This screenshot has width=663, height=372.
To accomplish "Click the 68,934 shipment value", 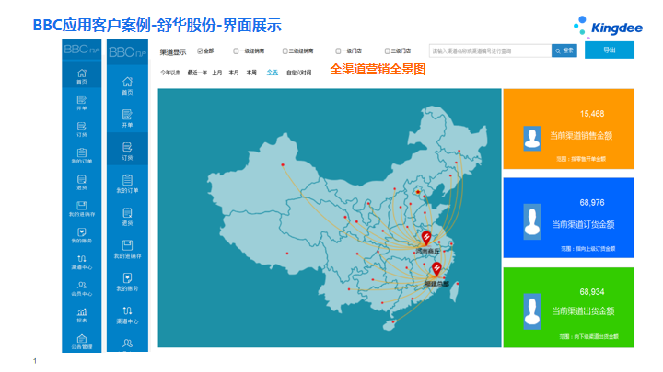I will point(592,292).
